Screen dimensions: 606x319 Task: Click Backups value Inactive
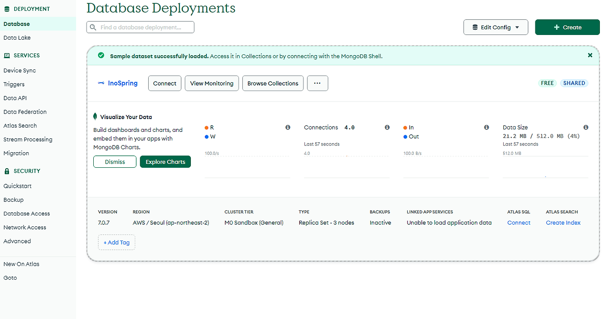[x=380, y=223]
